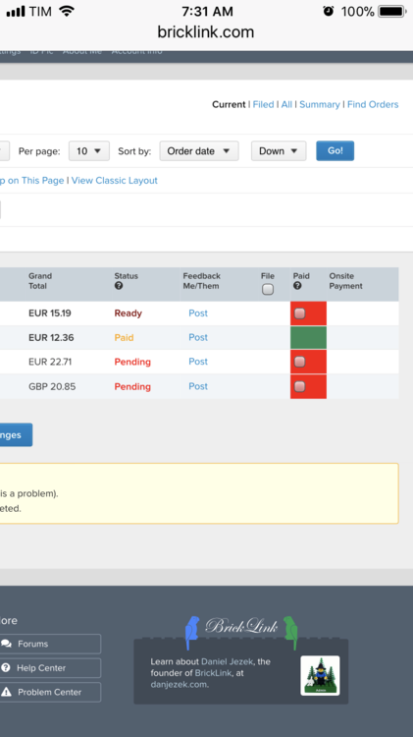
Task: Post feedback for the EUR 12.36 order
Action: pyautogui.click(x=198, y=337)
